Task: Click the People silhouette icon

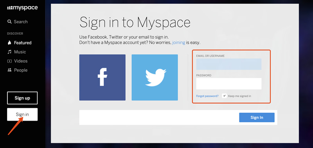Action: pyautogui.click(x=9, y=70)
